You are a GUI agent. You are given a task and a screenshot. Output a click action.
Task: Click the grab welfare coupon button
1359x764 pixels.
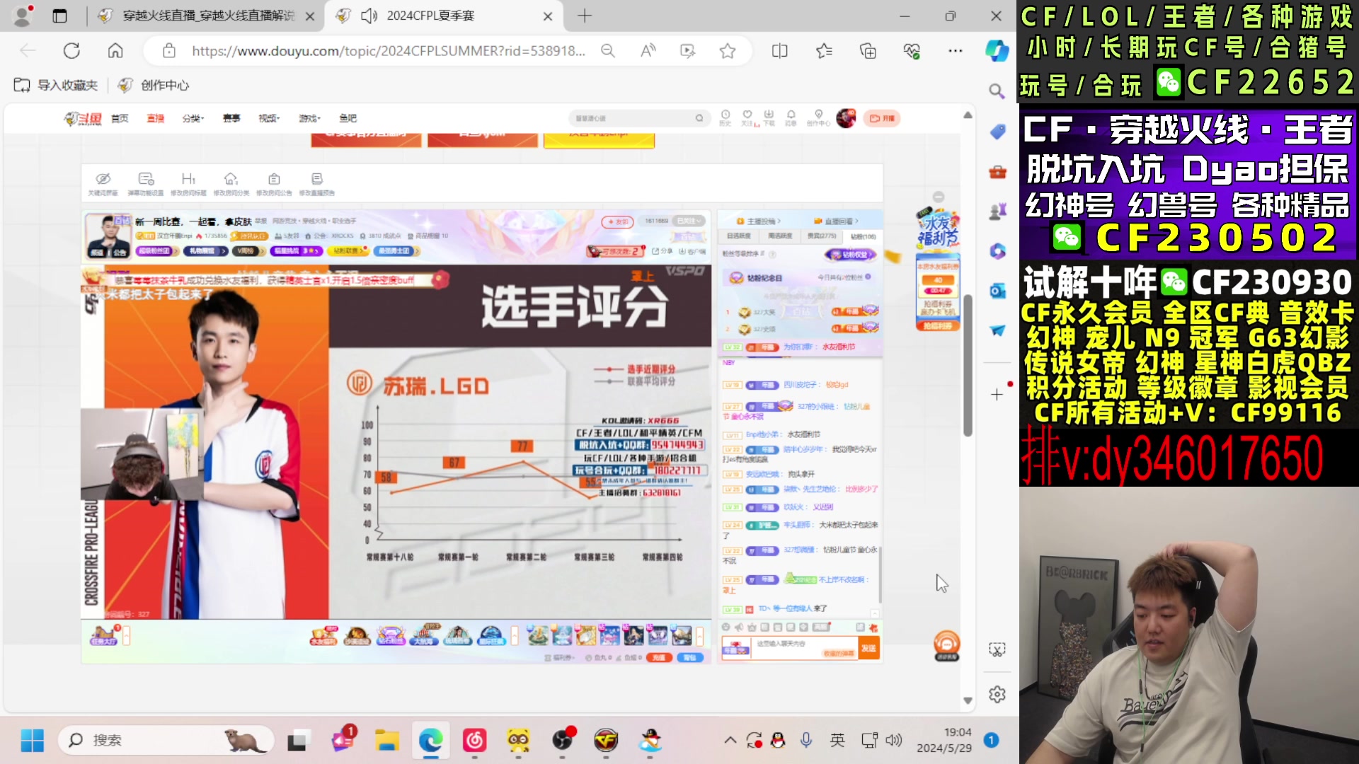(x=938, y=326)
